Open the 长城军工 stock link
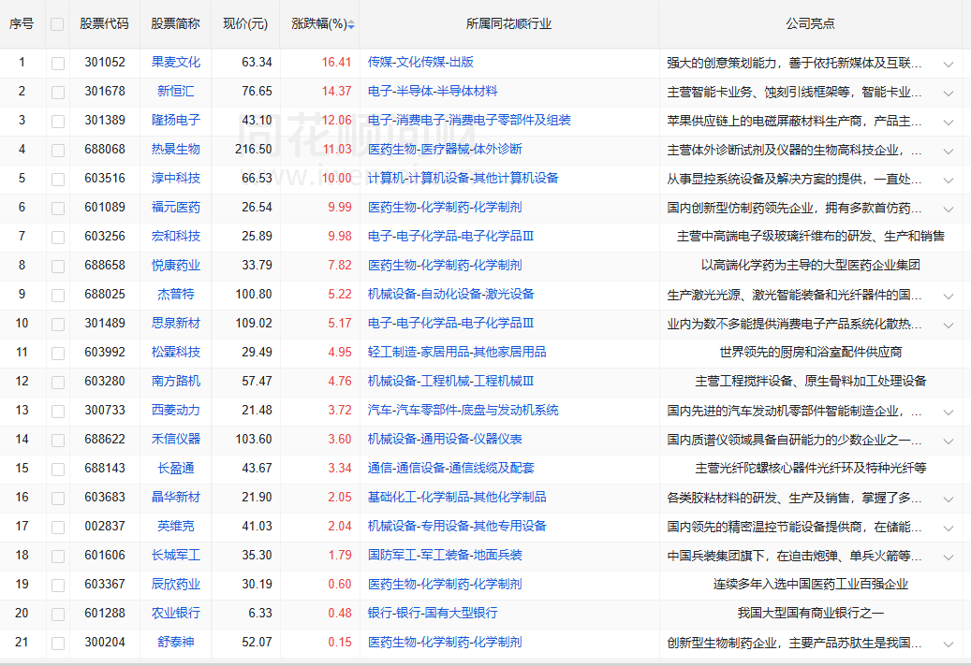 (176, 556)
